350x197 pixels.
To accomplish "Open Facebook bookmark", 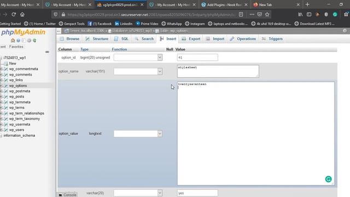I will (100, 24).
